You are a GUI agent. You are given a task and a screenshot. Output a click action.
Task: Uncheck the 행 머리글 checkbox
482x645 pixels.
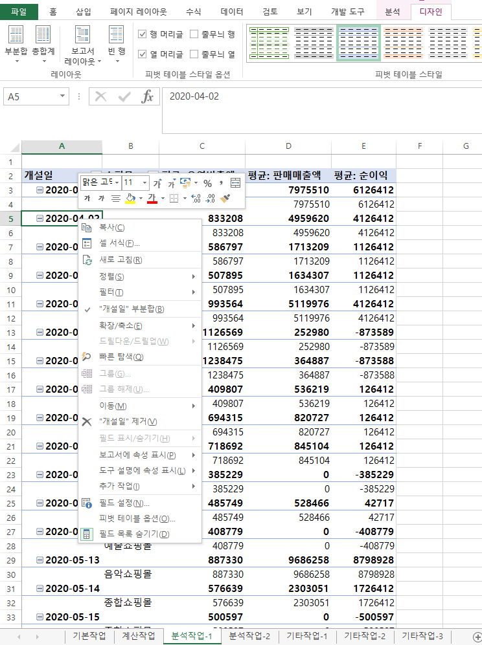point(143,34)
